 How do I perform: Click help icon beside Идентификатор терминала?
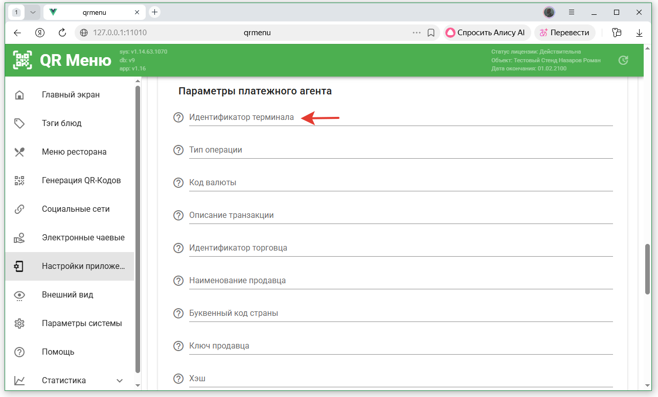178,117
